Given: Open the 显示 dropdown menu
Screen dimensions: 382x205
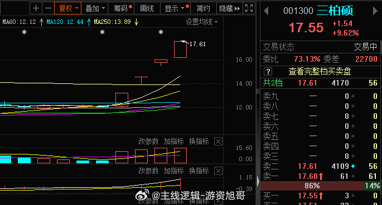Looking at the screenshot, I should [x=175, y=8].
